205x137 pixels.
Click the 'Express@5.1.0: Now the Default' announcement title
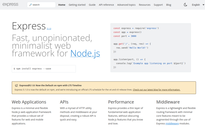coord(50,86)
